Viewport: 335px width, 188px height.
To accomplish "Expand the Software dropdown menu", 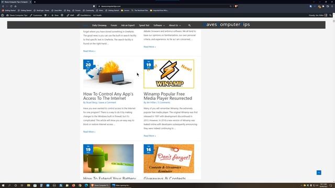I will point(159,26).
